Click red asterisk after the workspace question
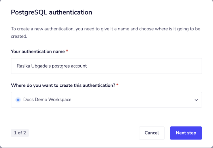 (117, 85)
